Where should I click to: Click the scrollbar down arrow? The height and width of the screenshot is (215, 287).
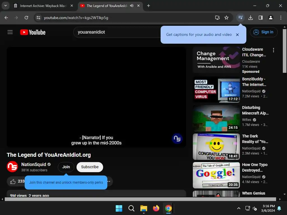(x=284, y=194)
